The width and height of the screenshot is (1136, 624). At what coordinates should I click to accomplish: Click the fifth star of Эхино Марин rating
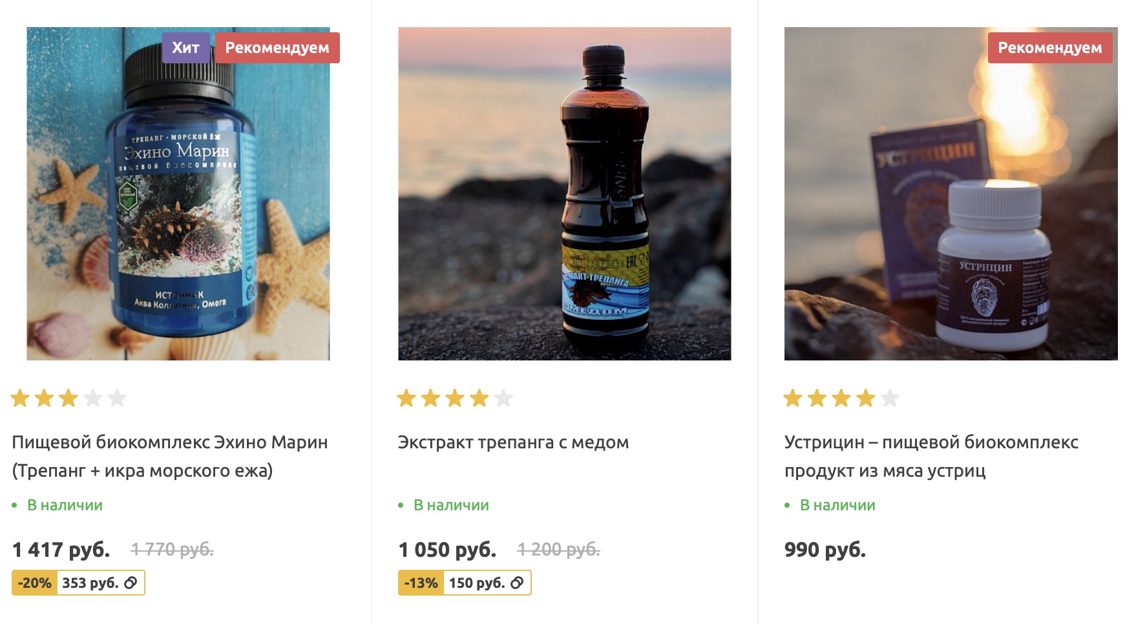pyautogui.click(x=117, y=398)
